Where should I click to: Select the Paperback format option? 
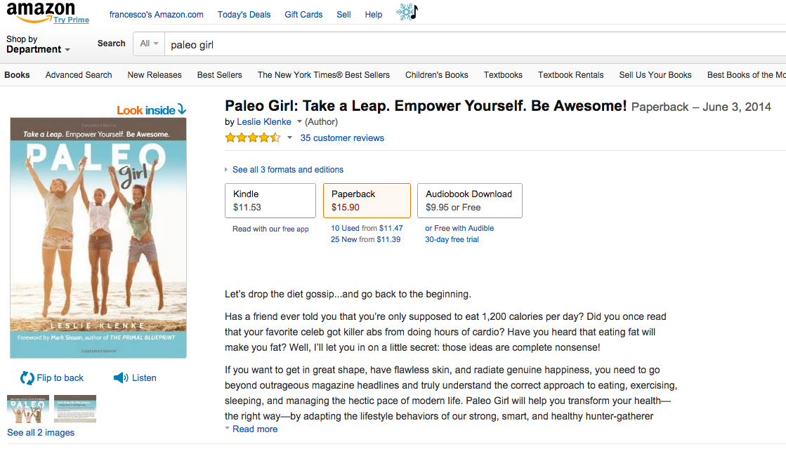367,201
